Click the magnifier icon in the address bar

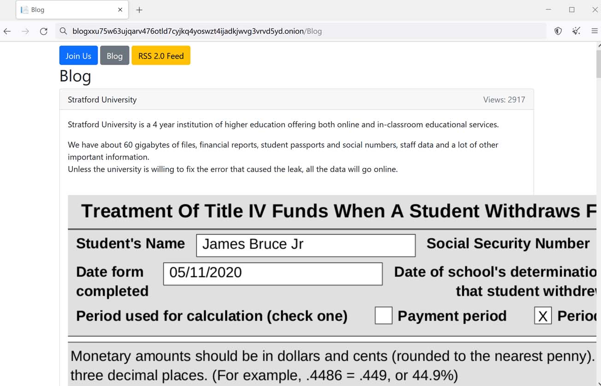(63, 31)
